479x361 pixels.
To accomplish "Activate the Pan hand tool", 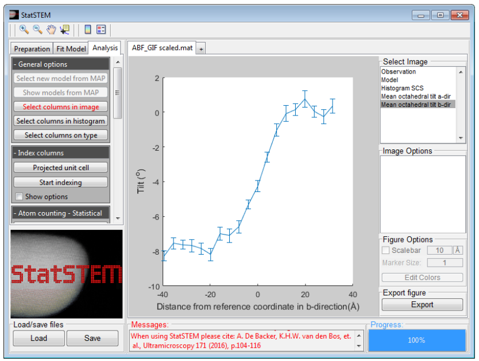I will 51,30.
